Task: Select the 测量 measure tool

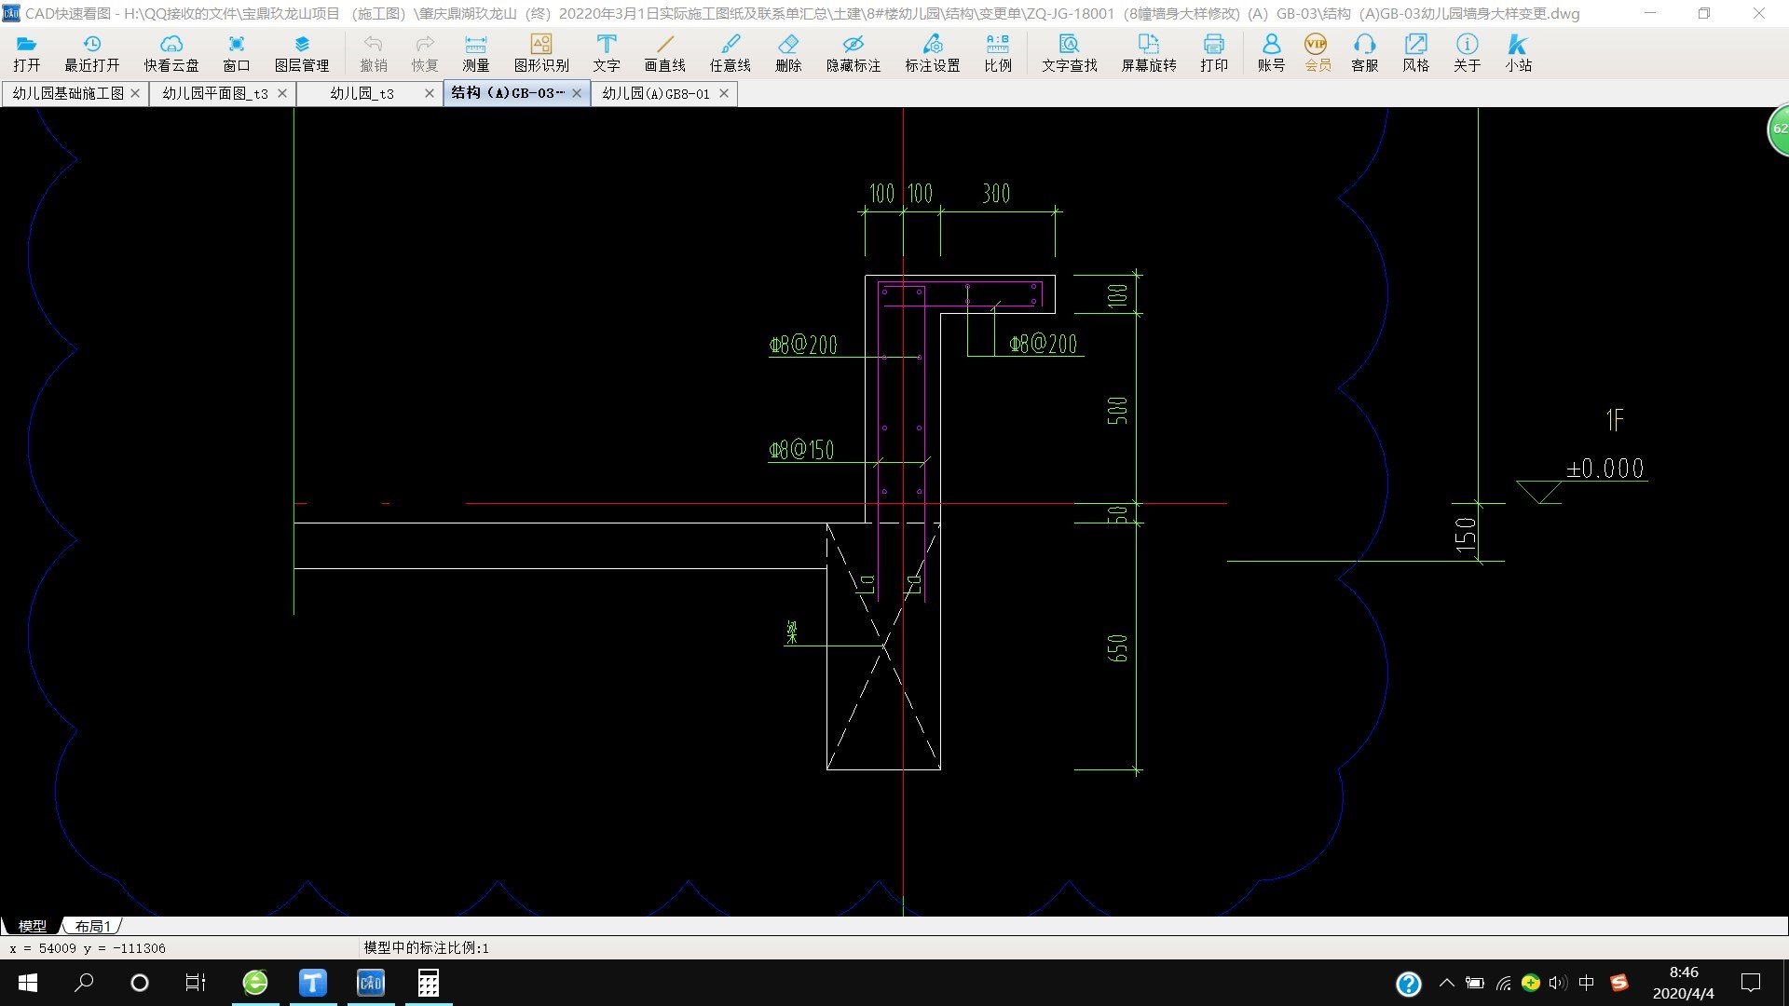Action: tap(476, 53)
